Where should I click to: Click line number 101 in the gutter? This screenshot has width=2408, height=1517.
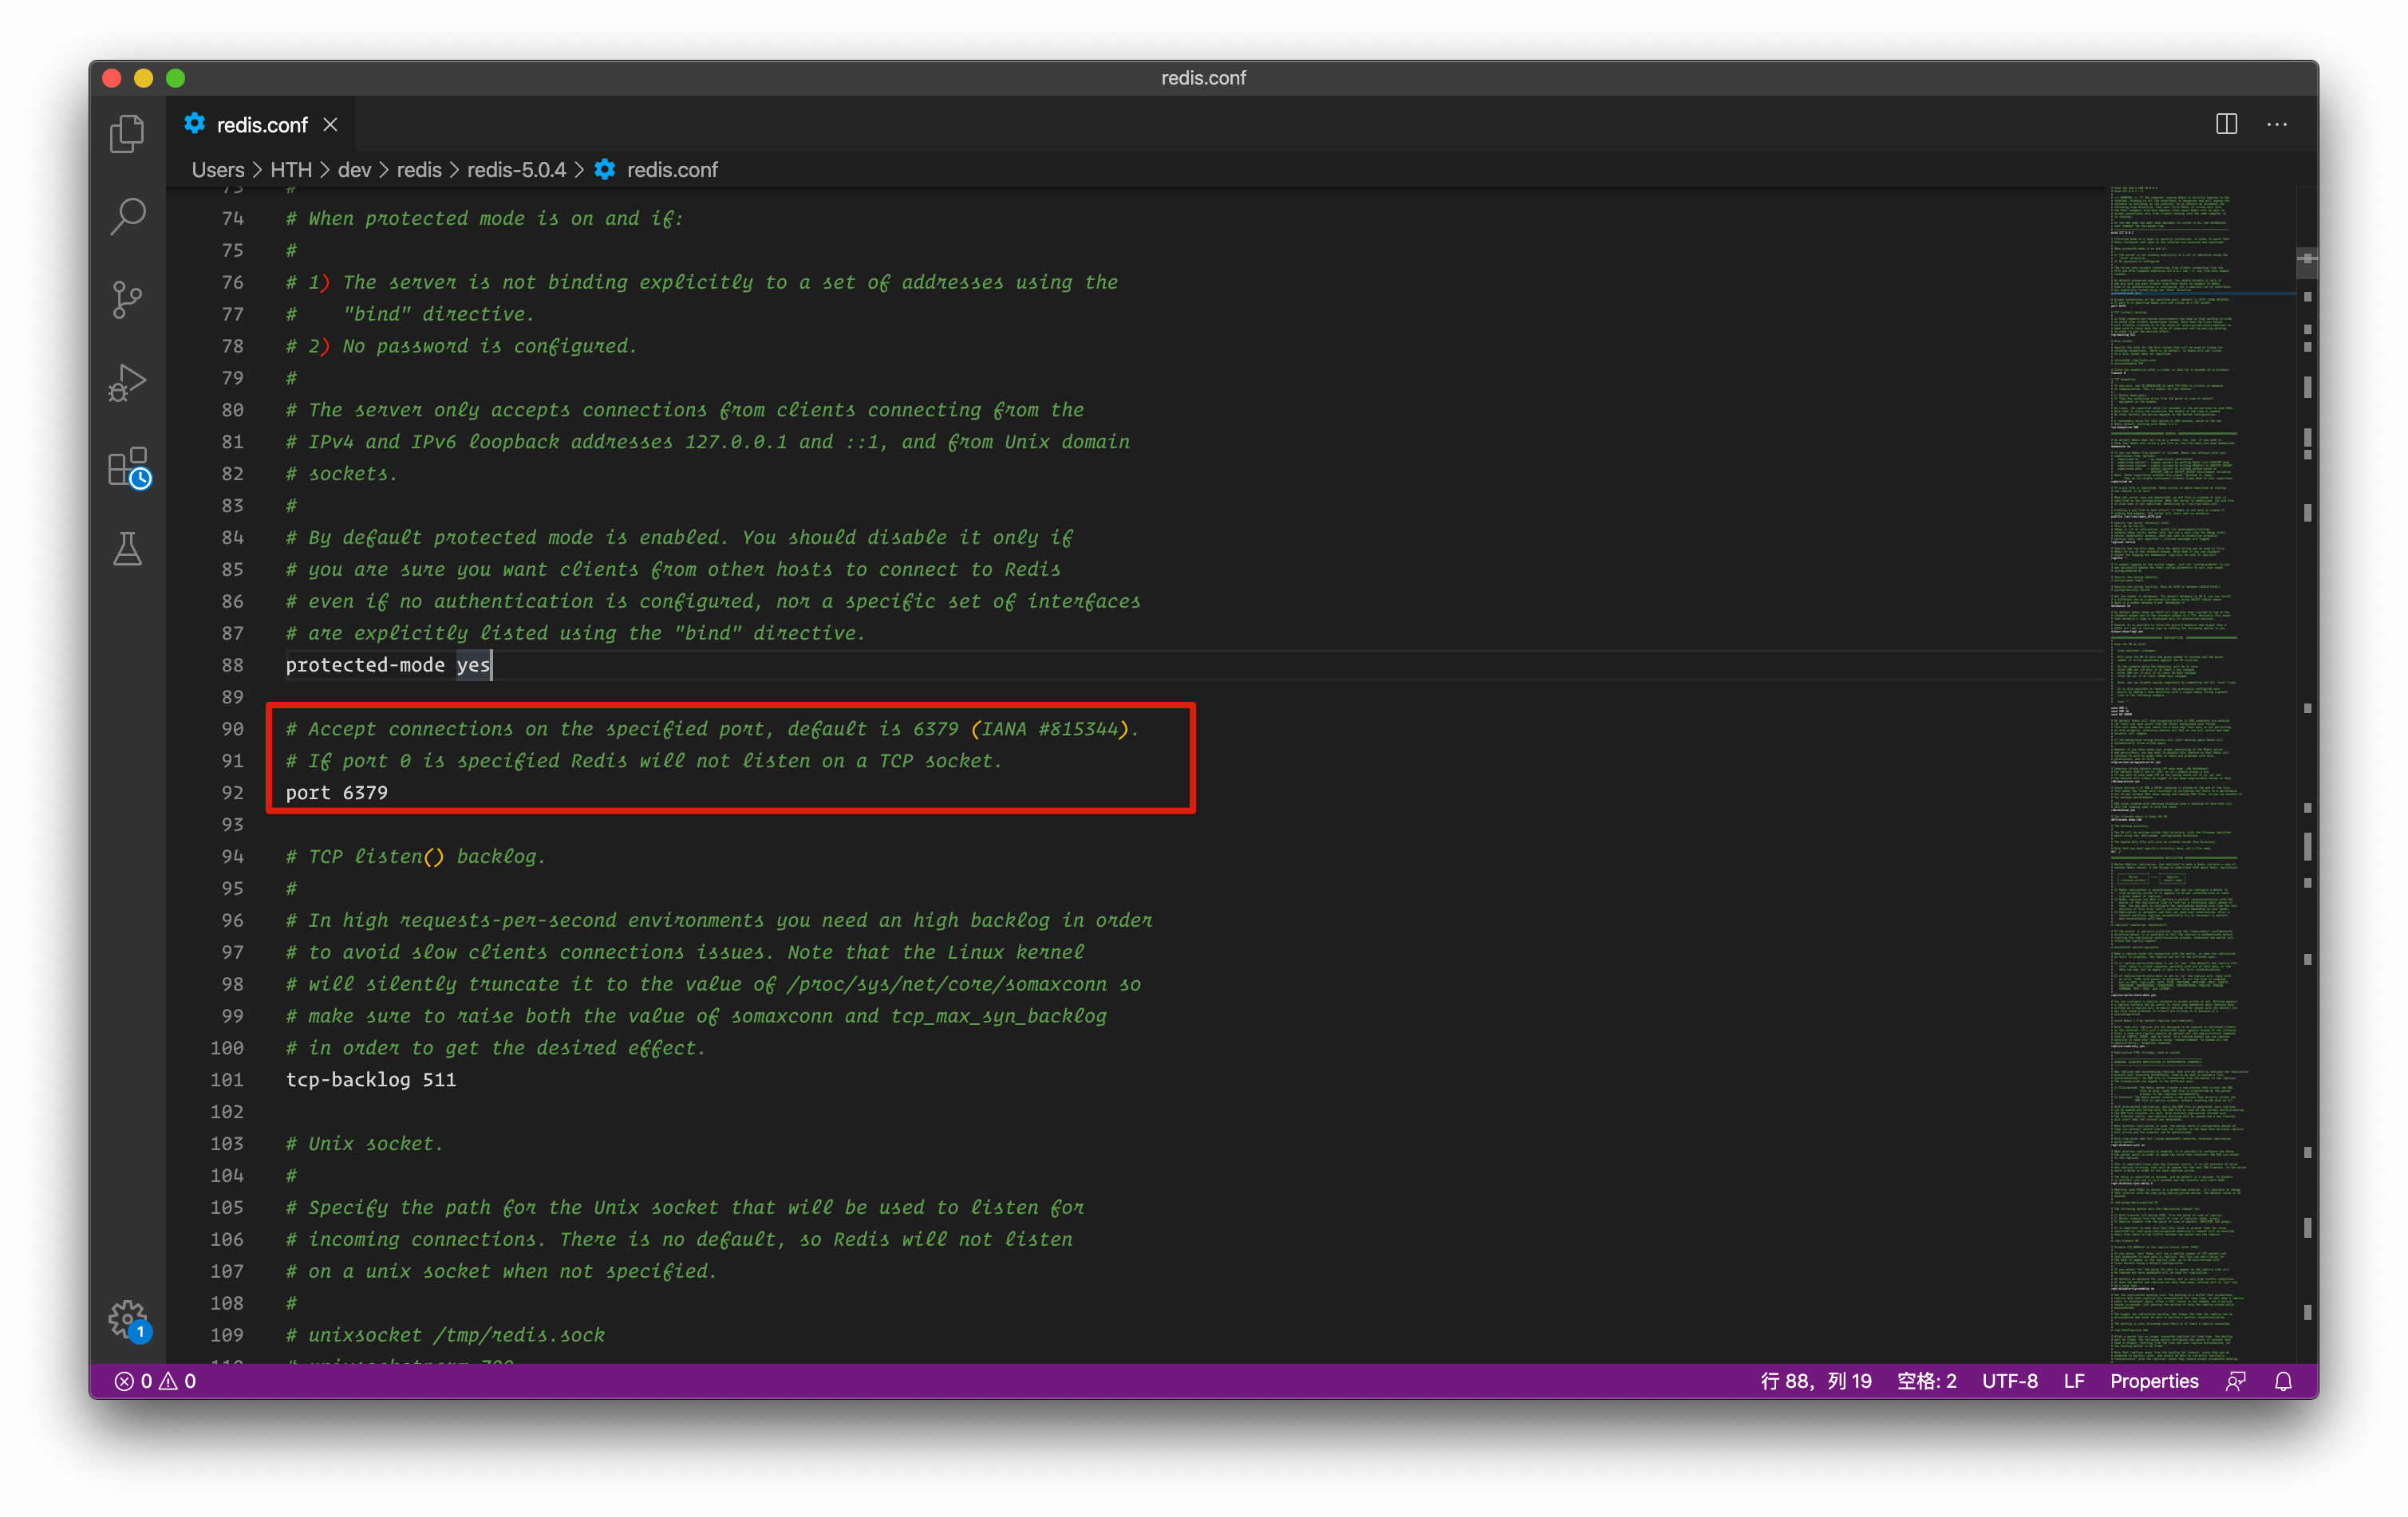click(x=226, y=1079)
